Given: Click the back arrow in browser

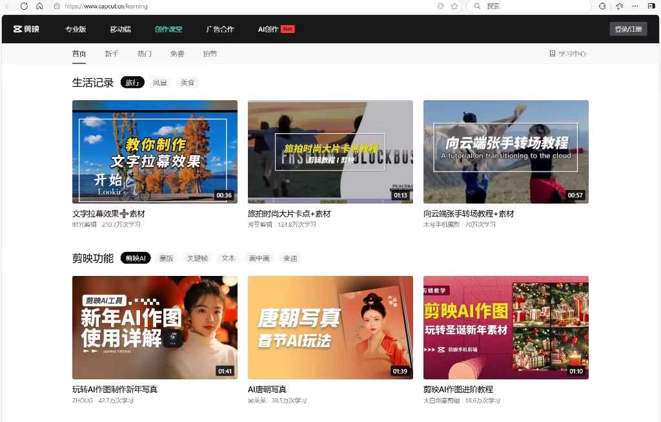Looking at the screenshot, I should coord(8,6).
